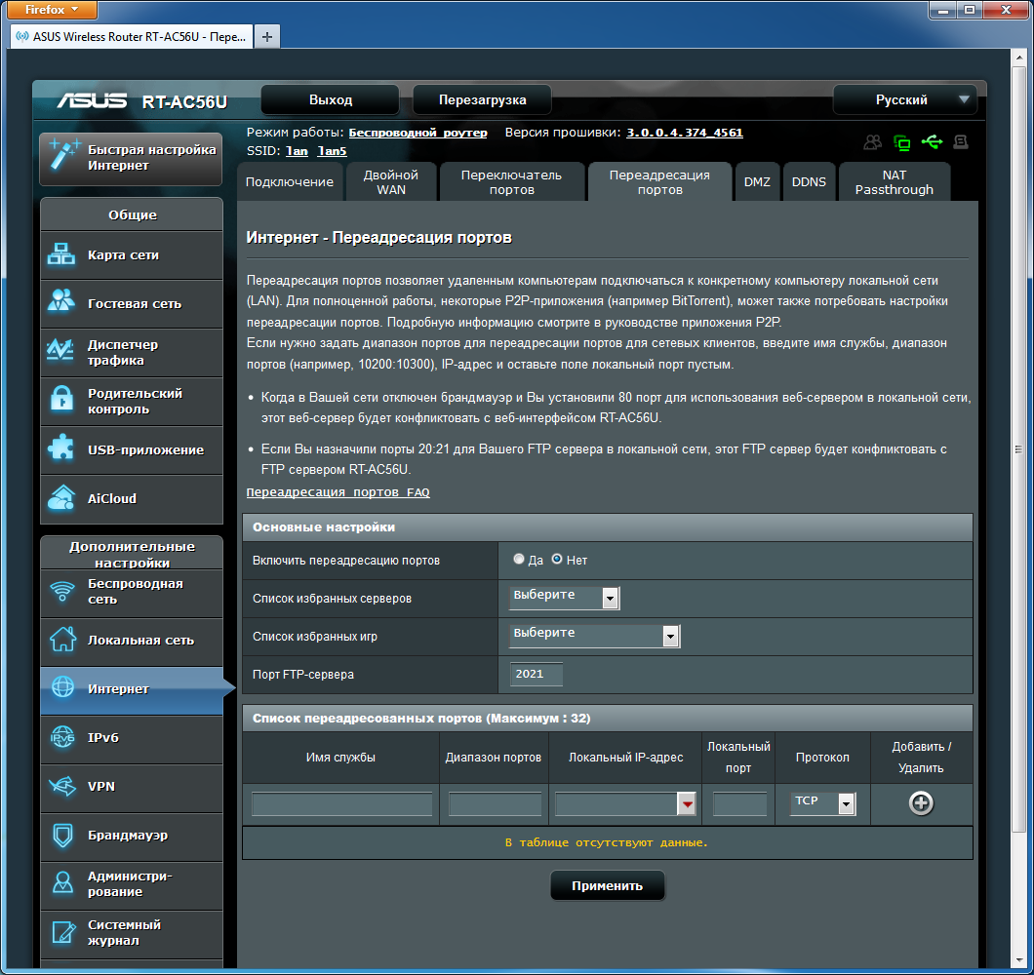
Task: Click Быстрая настройка Интернет menu label
Action: tap(151, 158)
